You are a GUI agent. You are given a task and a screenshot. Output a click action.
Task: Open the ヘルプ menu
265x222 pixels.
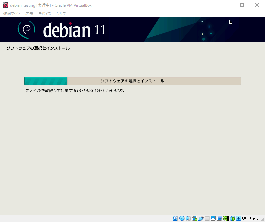(61, 14)
